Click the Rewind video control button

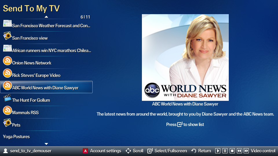click(x=239, y=151)
